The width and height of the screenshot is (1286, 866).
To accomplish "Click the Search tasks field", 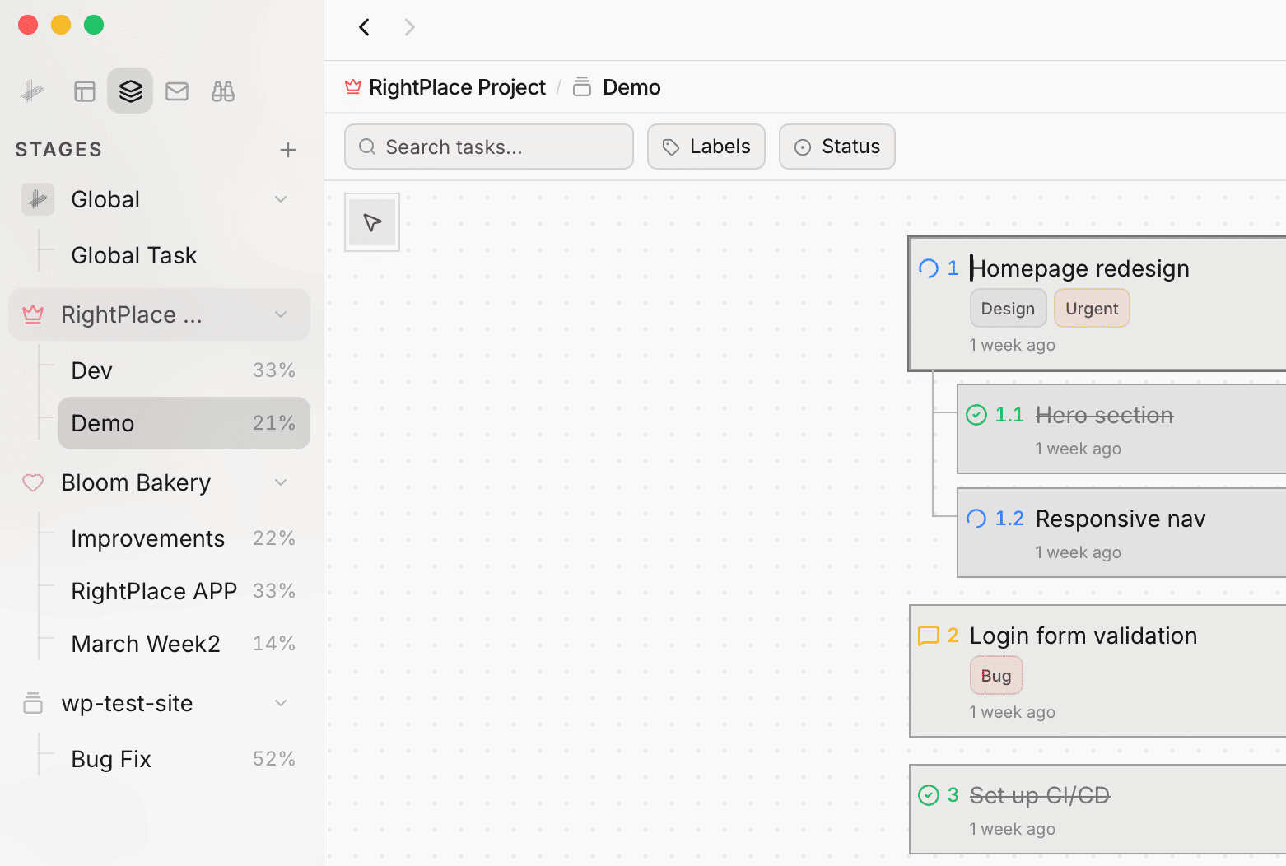I will (488, 147).
